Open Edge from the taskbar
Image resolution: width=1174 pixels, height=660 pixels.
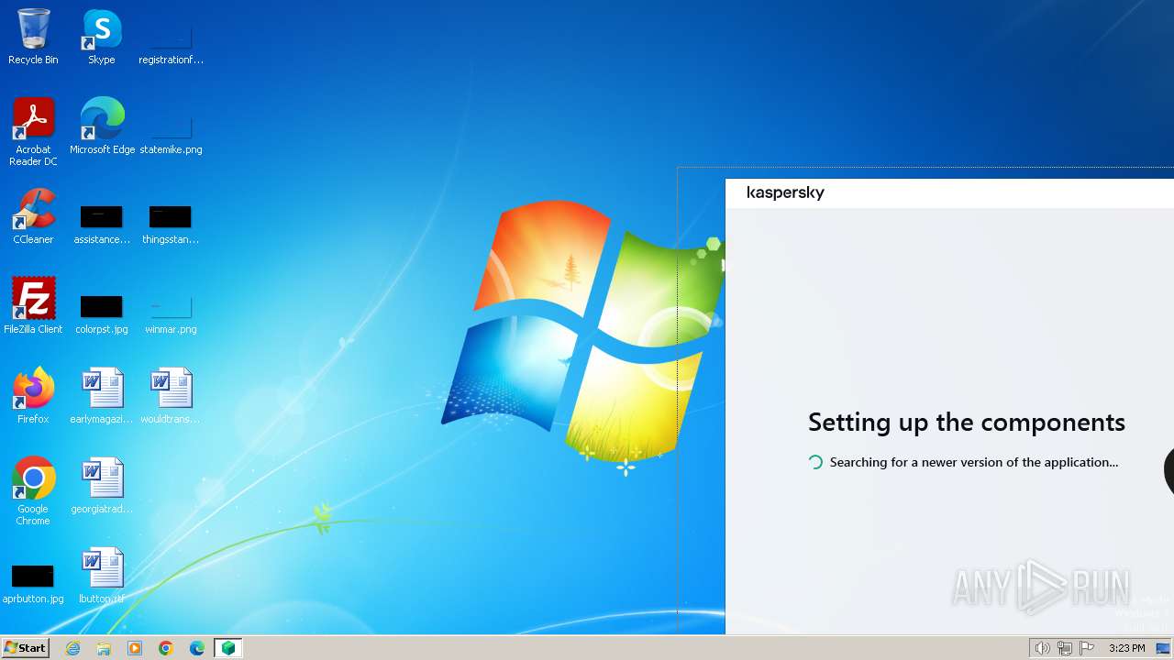coord(197,648)
